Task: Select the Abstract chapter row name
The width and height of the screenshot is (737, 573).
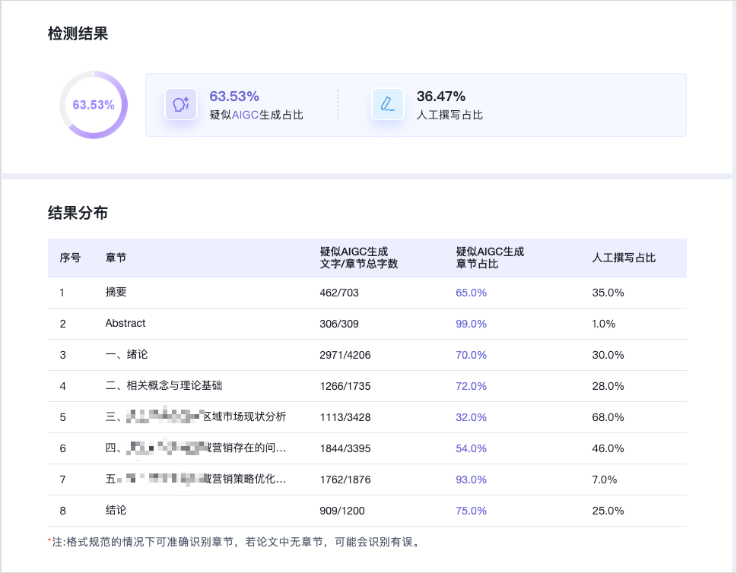Action: pyautogui.click(x=125, y=323)
